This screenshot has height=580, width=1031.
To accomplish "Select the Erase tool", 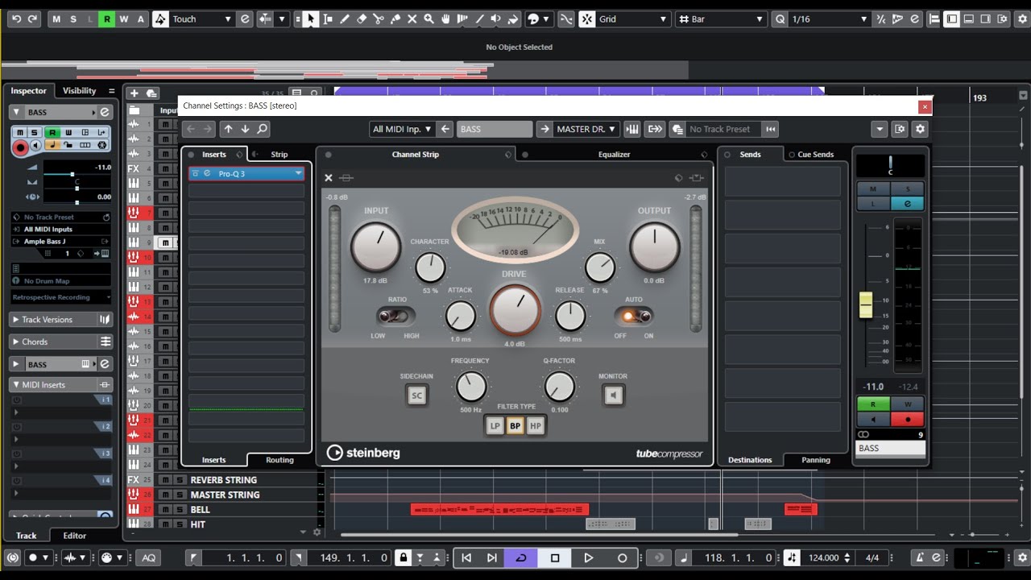I will [362, 19].
